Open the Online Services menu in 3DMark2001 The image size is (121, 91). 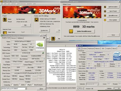tap(21, 4)
